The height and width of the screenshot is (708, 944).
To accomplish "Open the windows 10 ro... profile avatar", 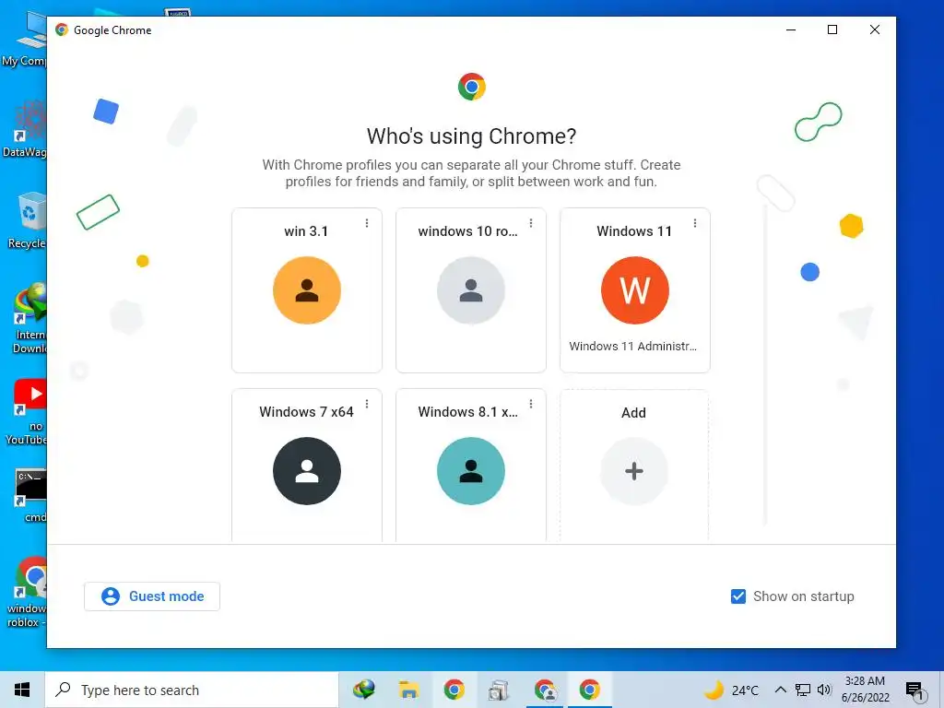I will click(471, 290).
